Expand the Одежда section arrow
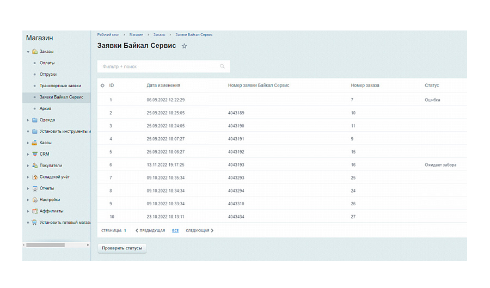The width and height of the screenshot is (490, 288). (28, 120)
